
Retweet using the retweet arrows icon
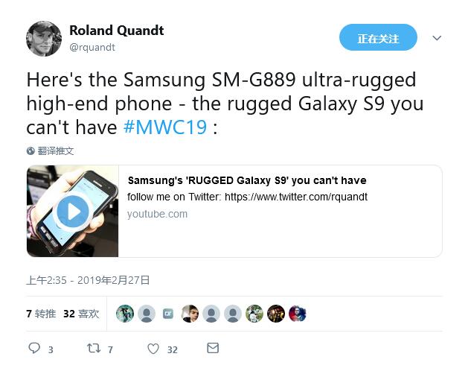pos(94,348)
